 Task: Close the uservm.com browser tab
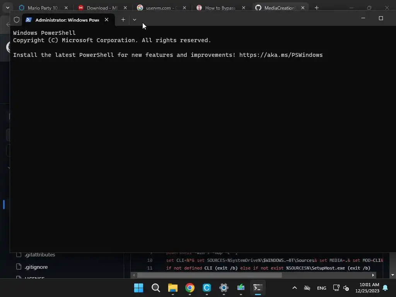coord(184,8)
